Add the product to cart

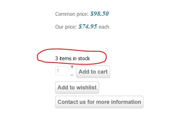click(x=93, y=72)
